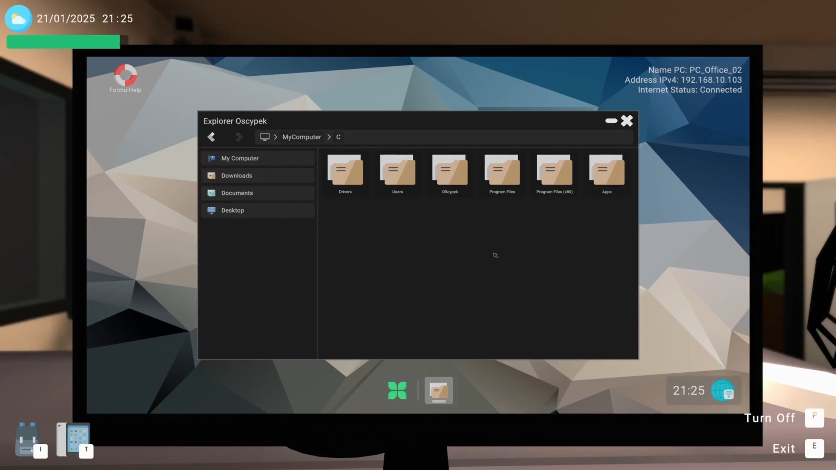
Task: Click the C segment in the address bar
Action: click(338, 137)
